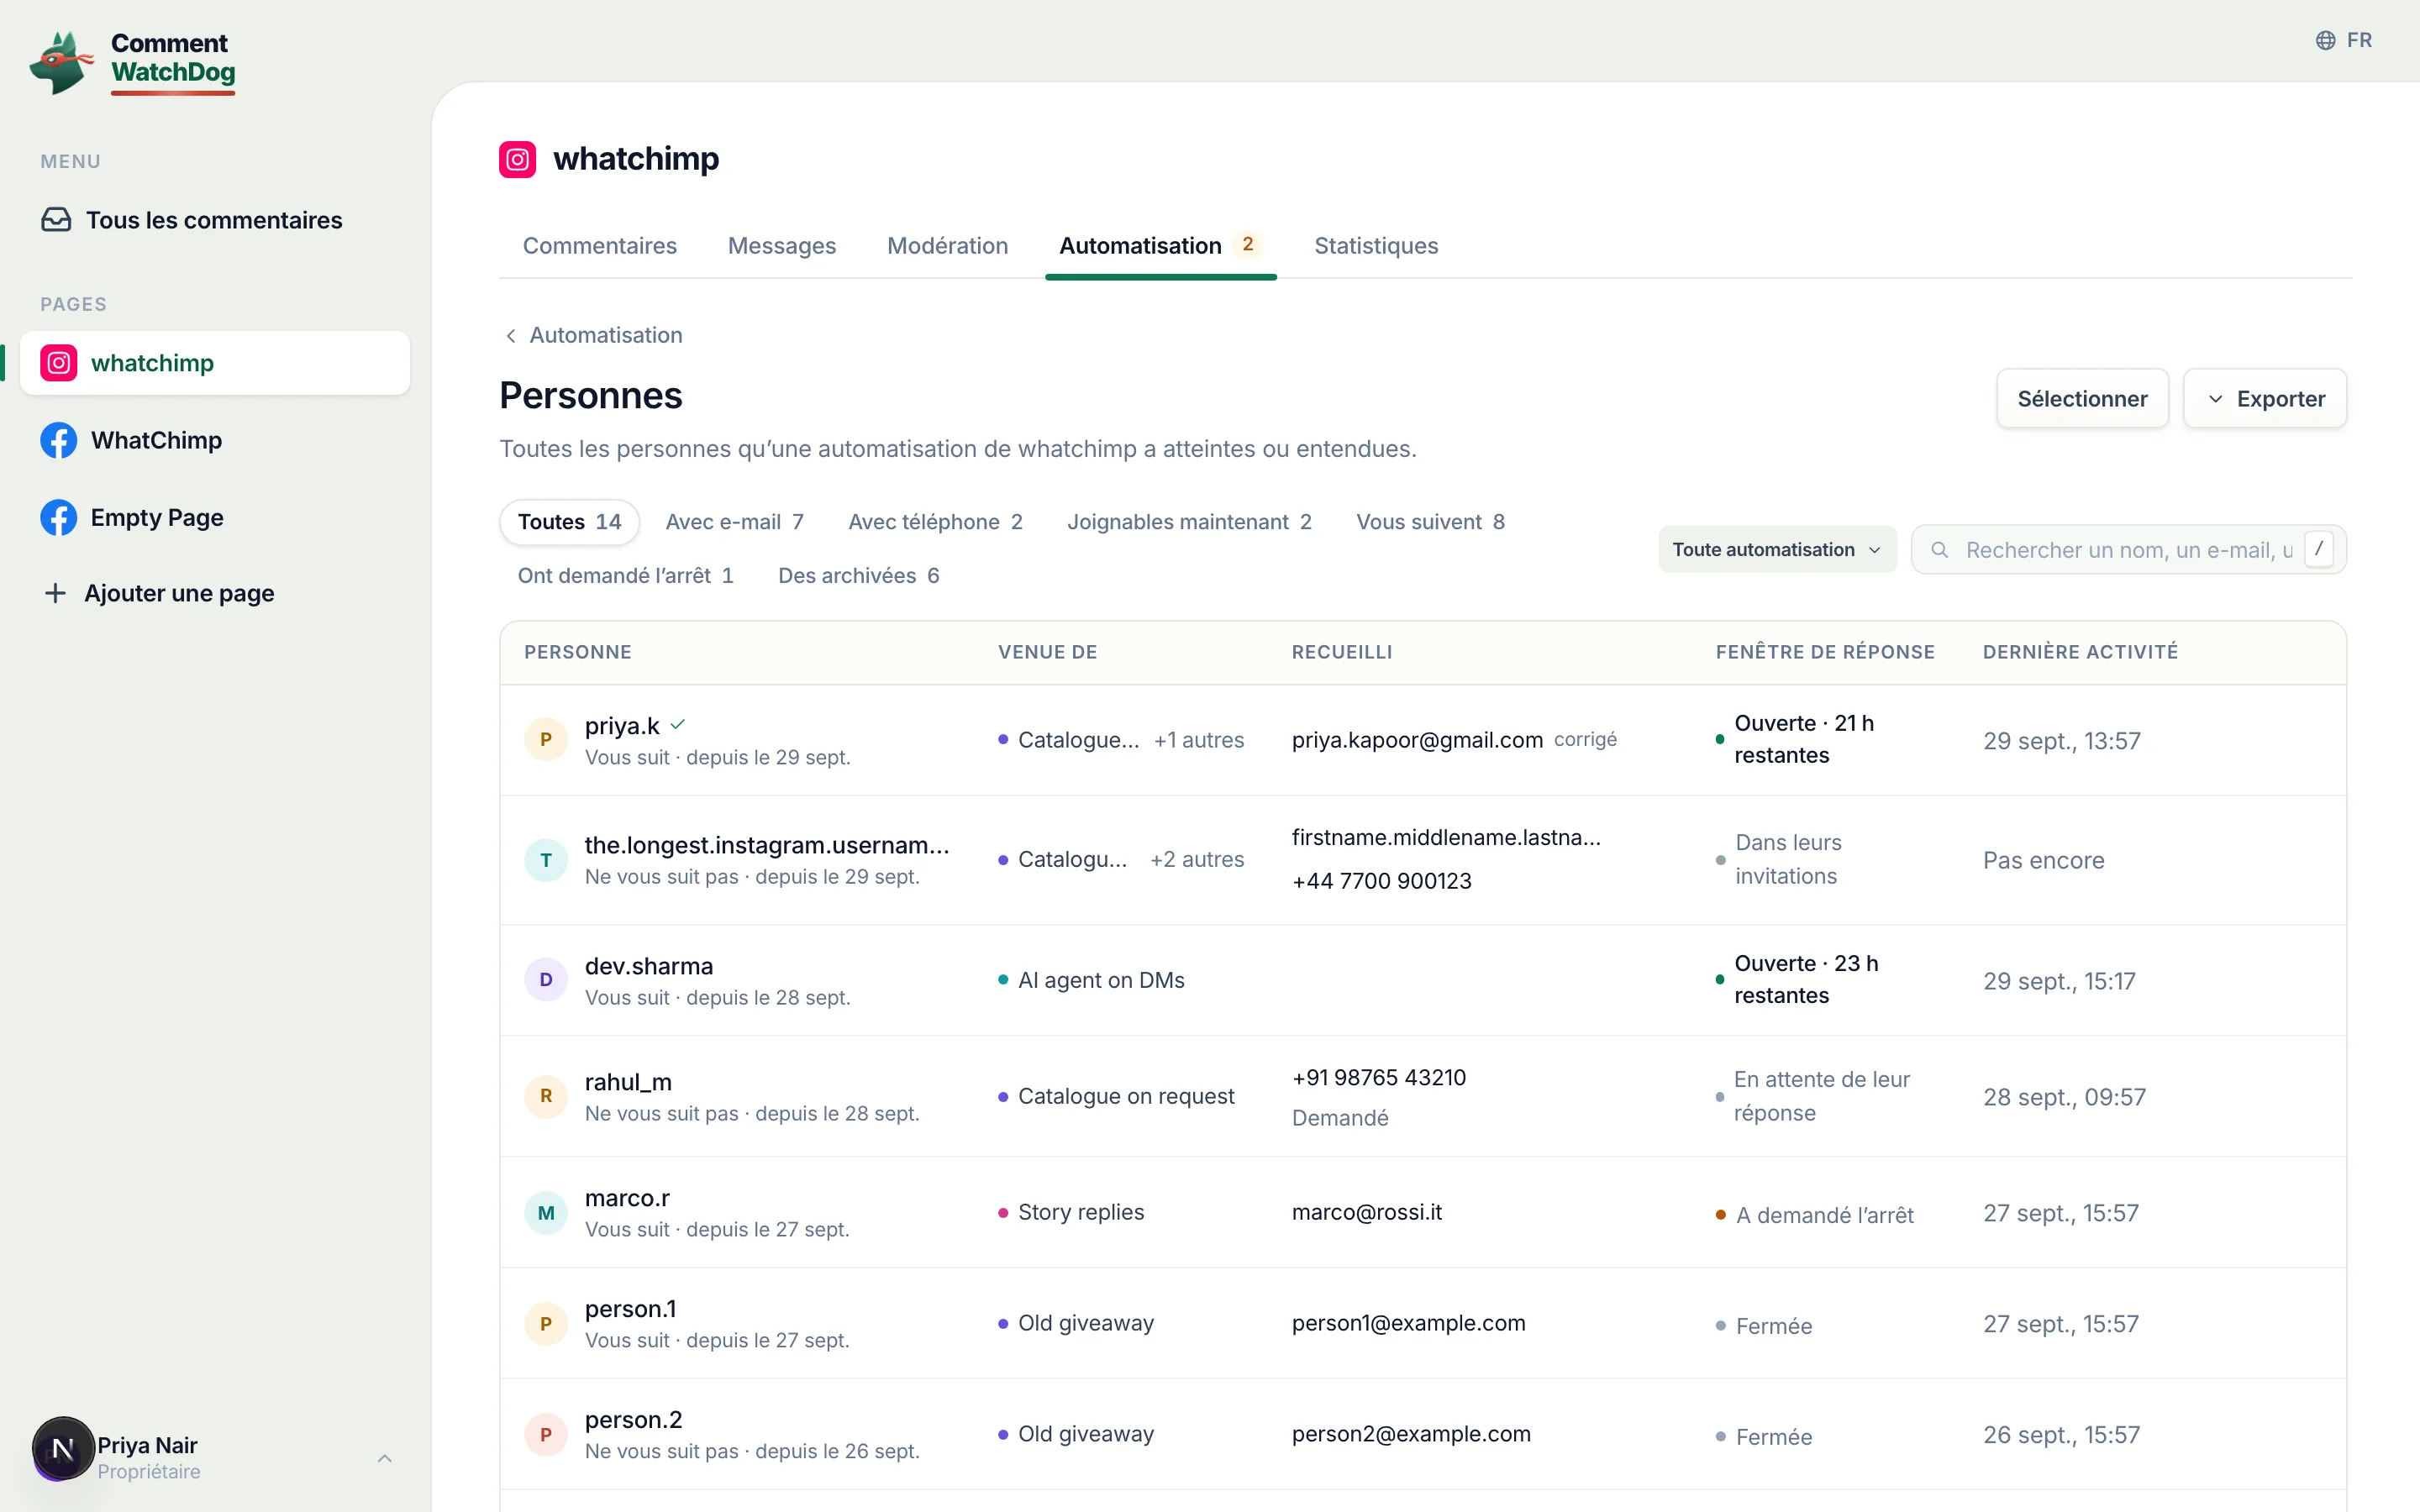
Task: Click the M avatar for marco.r
Action: click(x=546, y=1213)
